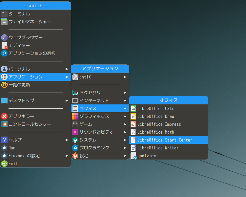Screen dimensions: 246x197
Task: Click the LibreOffice Impress icon
Action: 133,124
